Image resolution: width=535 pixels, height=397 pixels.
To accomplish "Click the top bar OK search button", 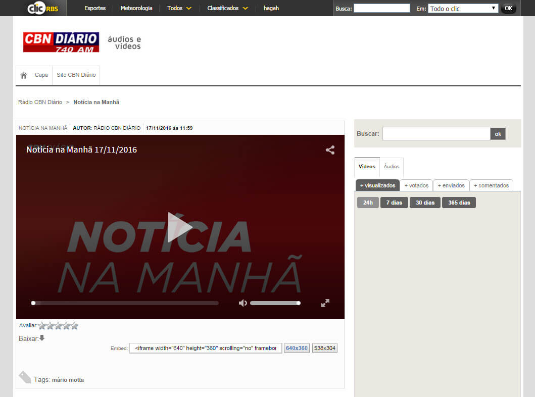I will point(508,9).
